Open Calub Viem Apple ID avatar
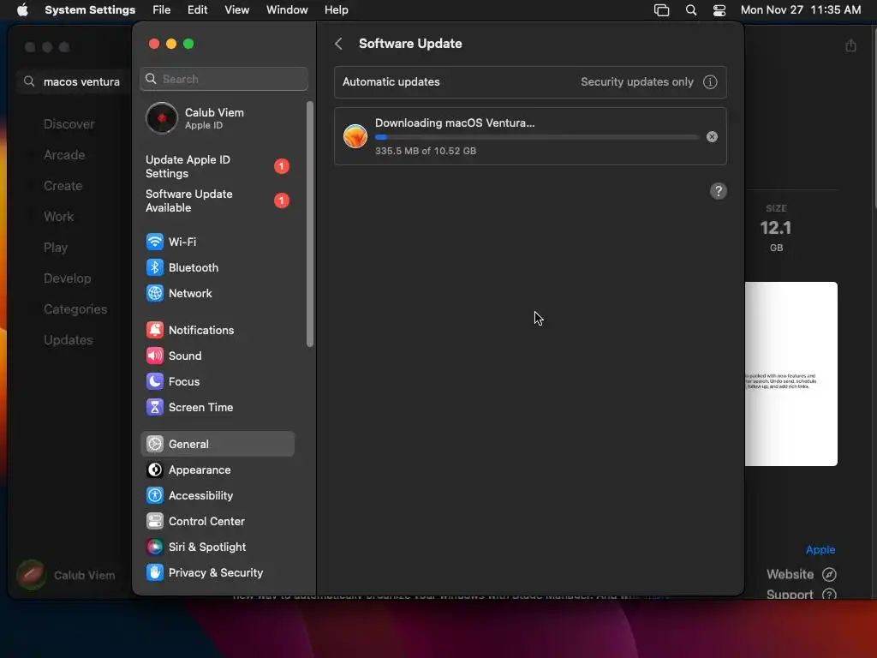Viewport: 877px width, 658px height. tap(162, 118)
